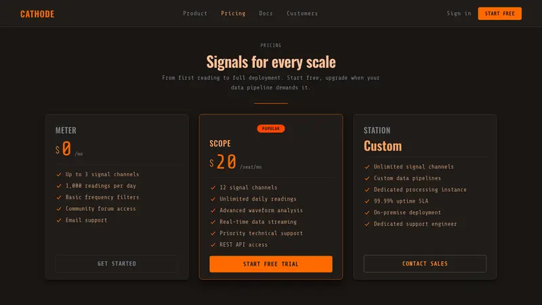Click the 'On-premise deployment' text

pyautogui.click(x=407, y=212)
